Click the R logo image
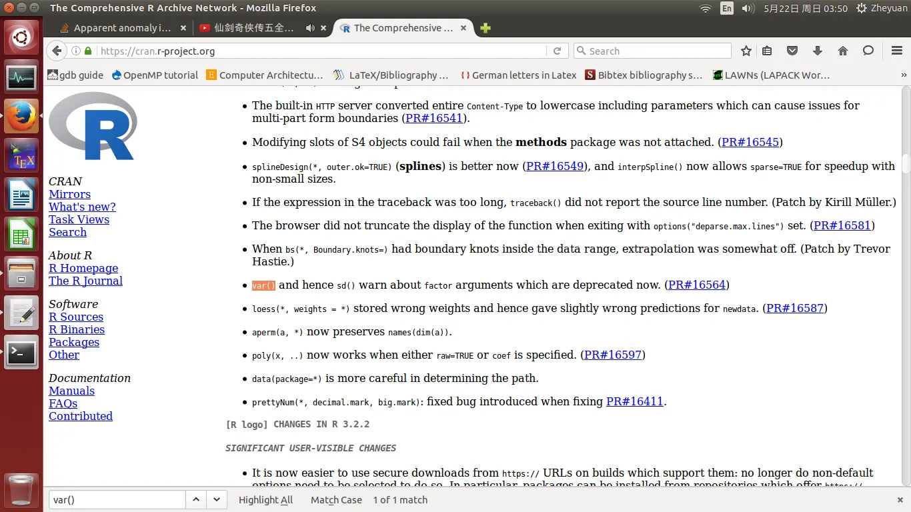 [93, 126]
